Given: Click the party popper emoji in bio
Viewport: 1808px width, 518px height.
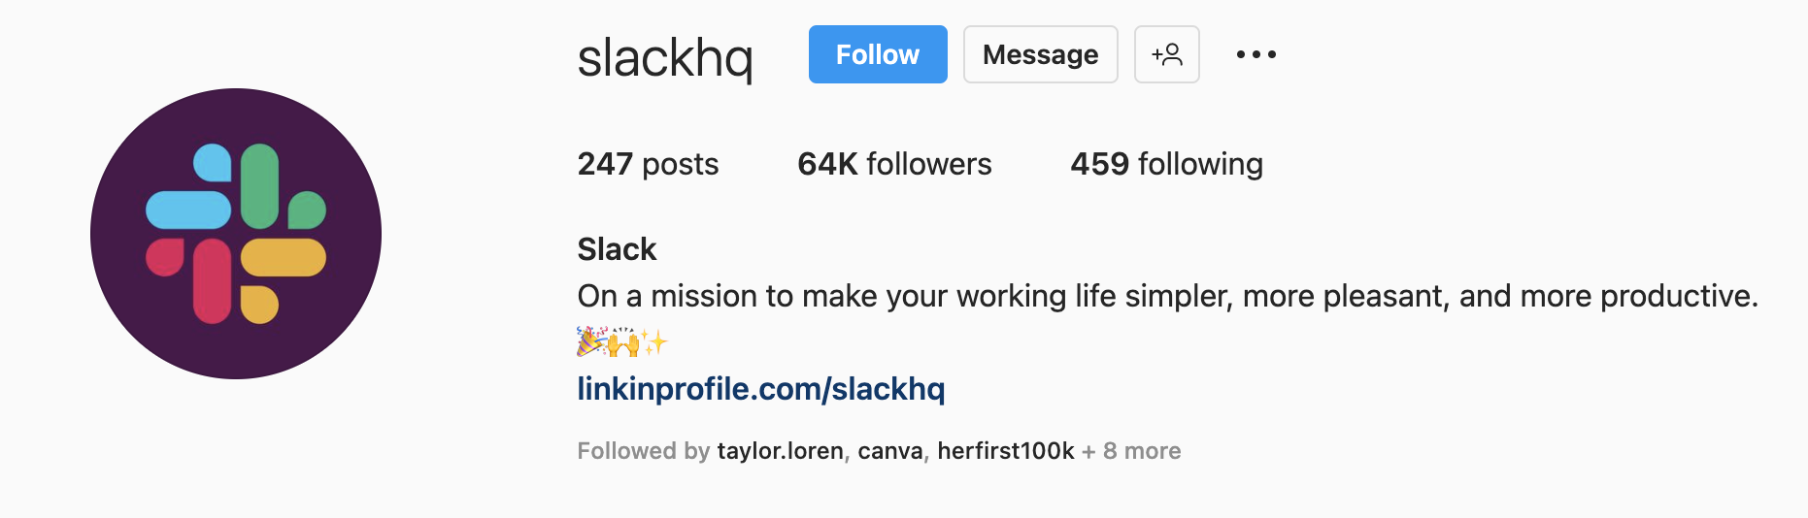Looking at the screenshot, I should 591,341.
